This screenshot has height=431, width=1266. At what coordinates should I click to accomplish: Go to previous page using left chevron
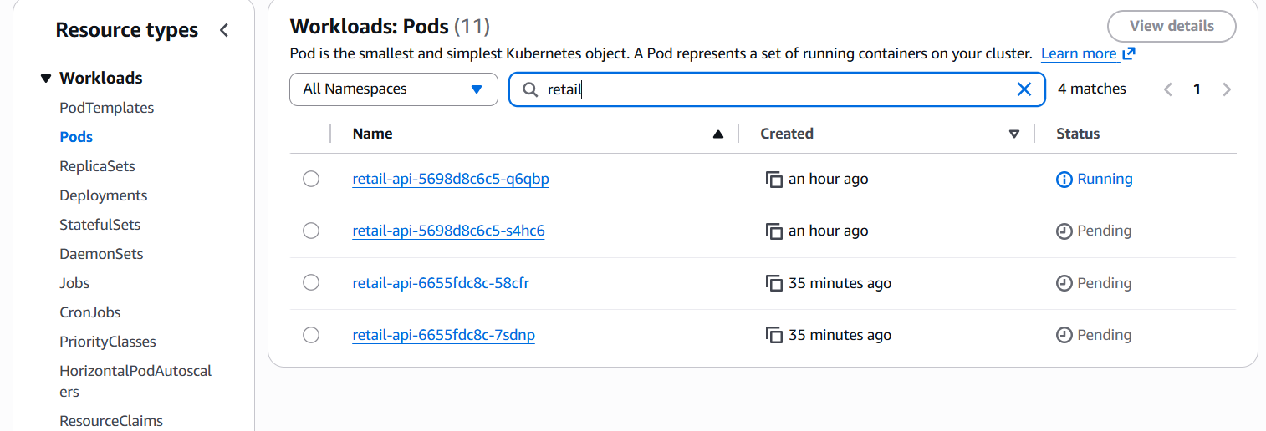(1168, 89)
